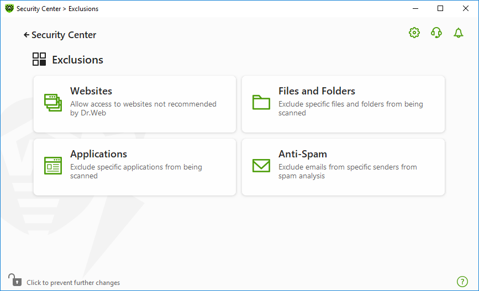Click 'Exclude specific files and folders' description

351,108
